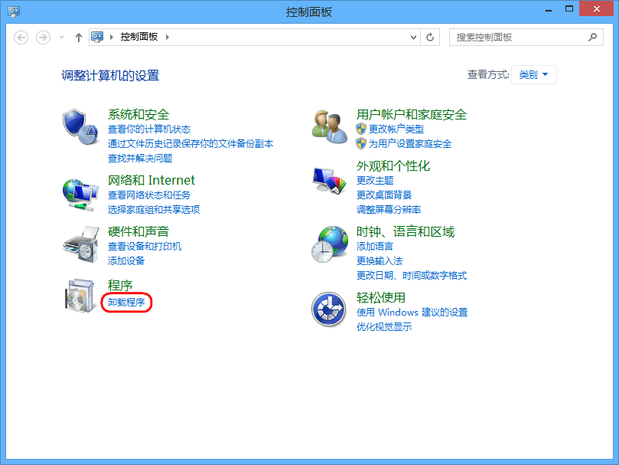This screenshot has height=465, width=619.
Task: Open the recent locations dropdown arrow
Action: coord(61,38)
